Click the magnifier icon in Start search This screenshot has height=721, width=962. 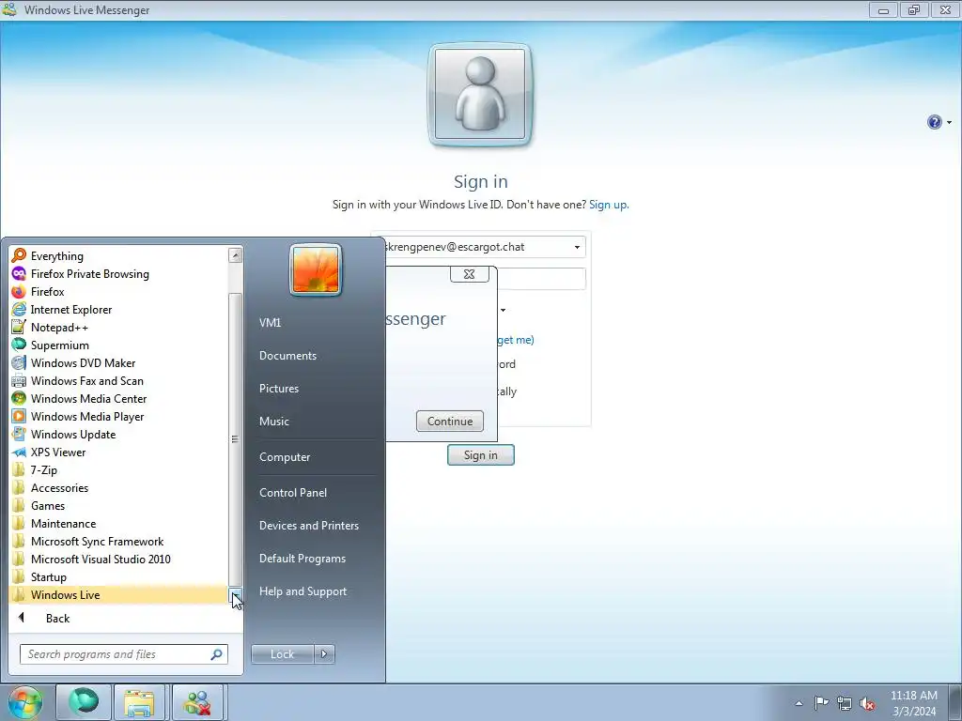point(217,654)
